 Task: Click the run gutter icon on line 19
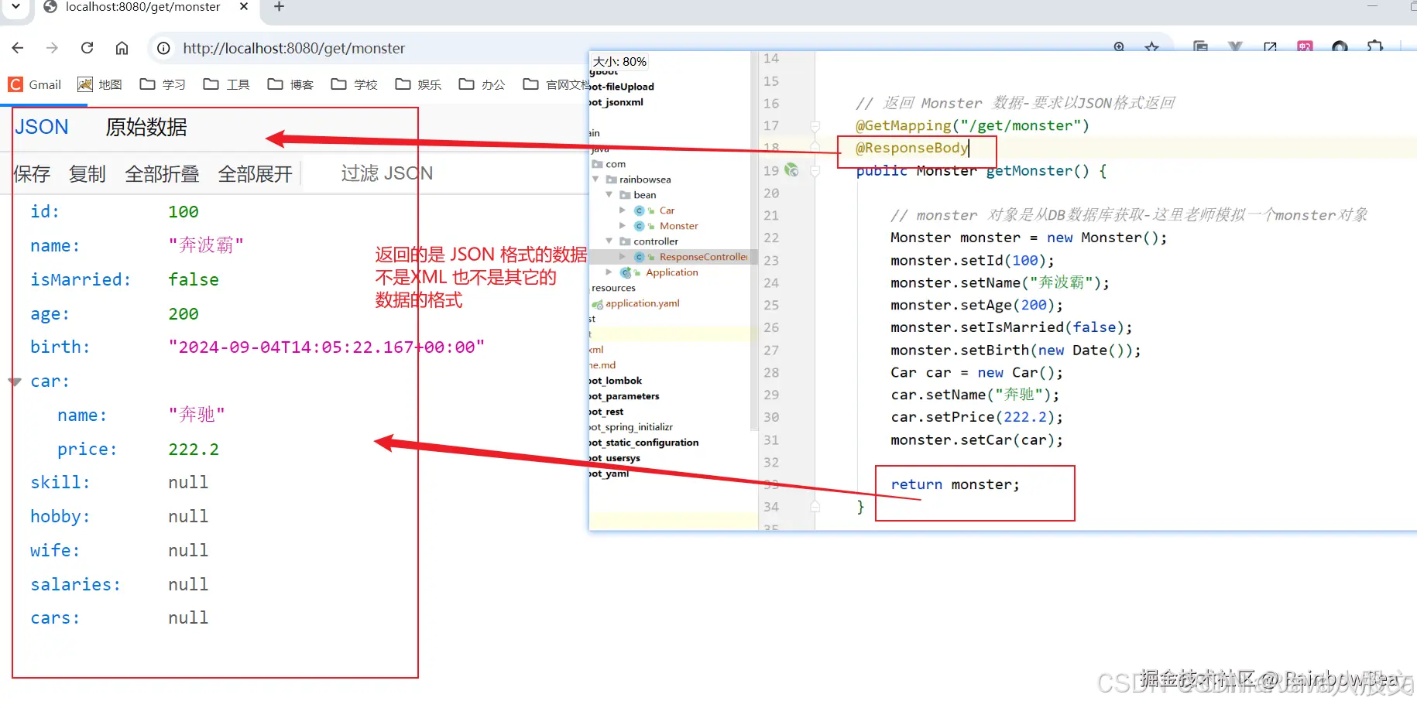coord(791,171)
